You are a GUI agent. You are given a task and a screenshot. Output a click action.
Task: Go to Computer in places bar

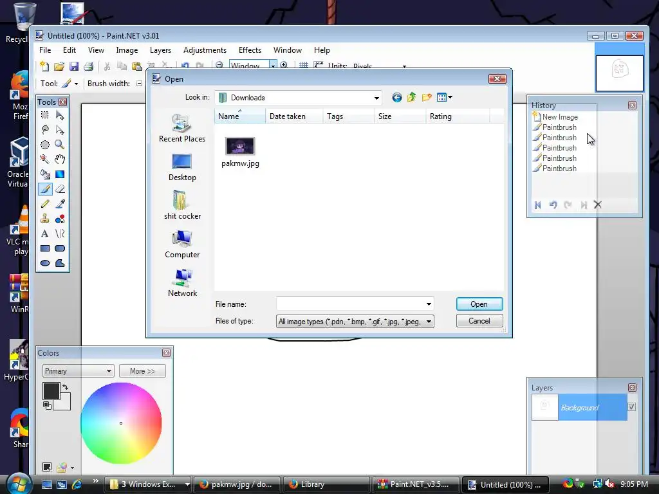[x=182, y=244]
